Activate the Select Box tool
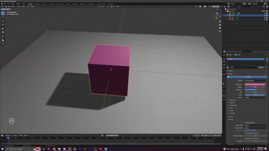The image size is (269, 151). click(x=3, y=13)
